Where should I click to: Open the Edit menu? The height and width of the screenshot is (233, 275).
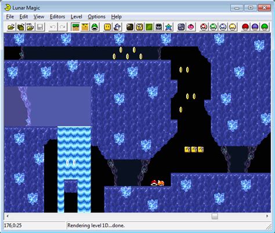pos(24,17)
